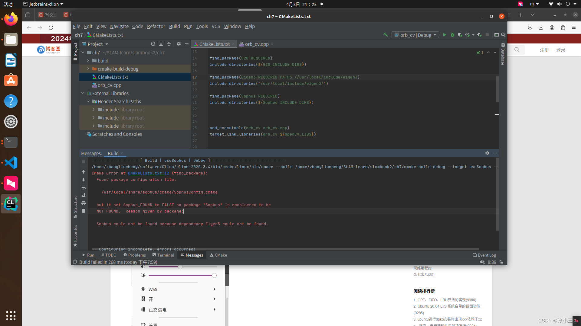The width and height of the screenshot is (581, 326).
Task: Adjust the brightness slider in system menu
Action: click(x=183, y=275)
